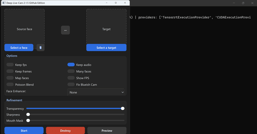Click the Options section heading
Viewport: 257px width, 134px height.
[12, 56]
